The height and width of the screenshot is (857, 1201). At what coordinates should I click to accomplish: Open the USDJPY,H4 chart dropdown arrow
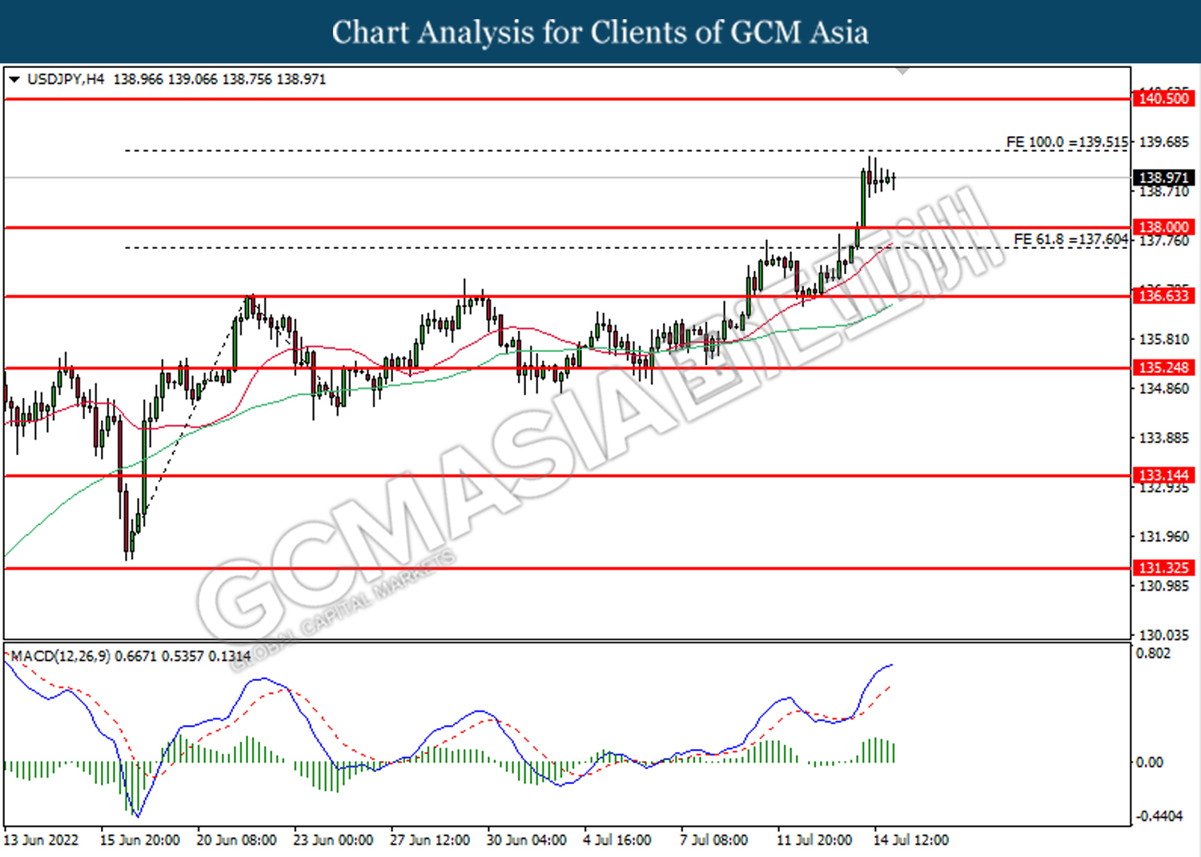click(14, 79)
